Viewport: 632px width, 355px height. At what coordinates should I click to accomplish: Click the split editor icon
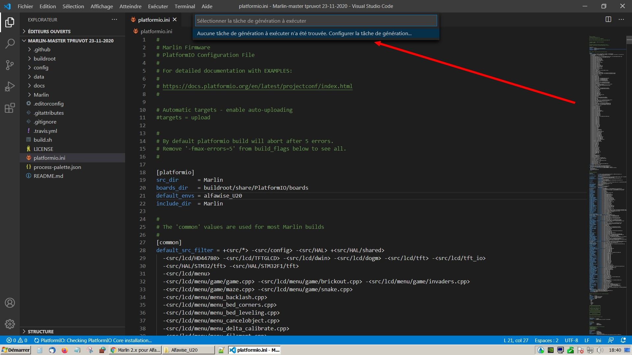[608, 19]
